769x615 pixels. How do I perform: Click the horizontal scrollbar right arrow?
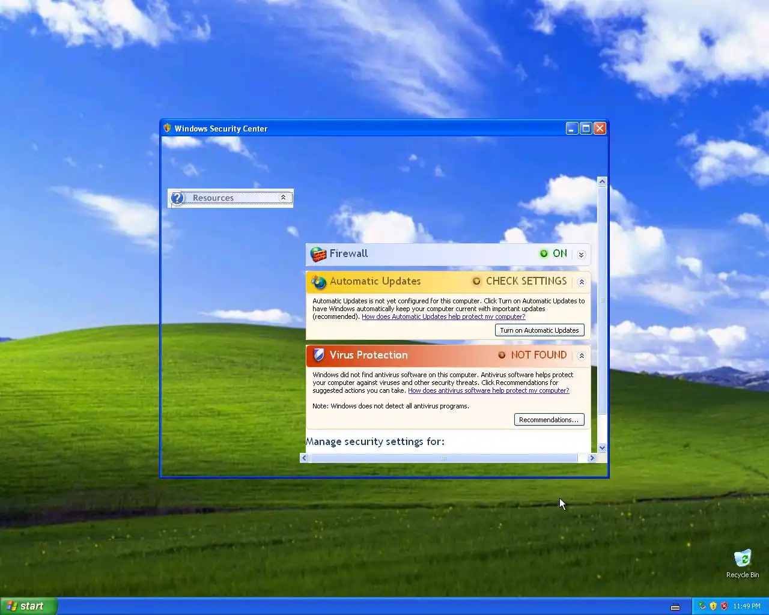click(592, 458)
